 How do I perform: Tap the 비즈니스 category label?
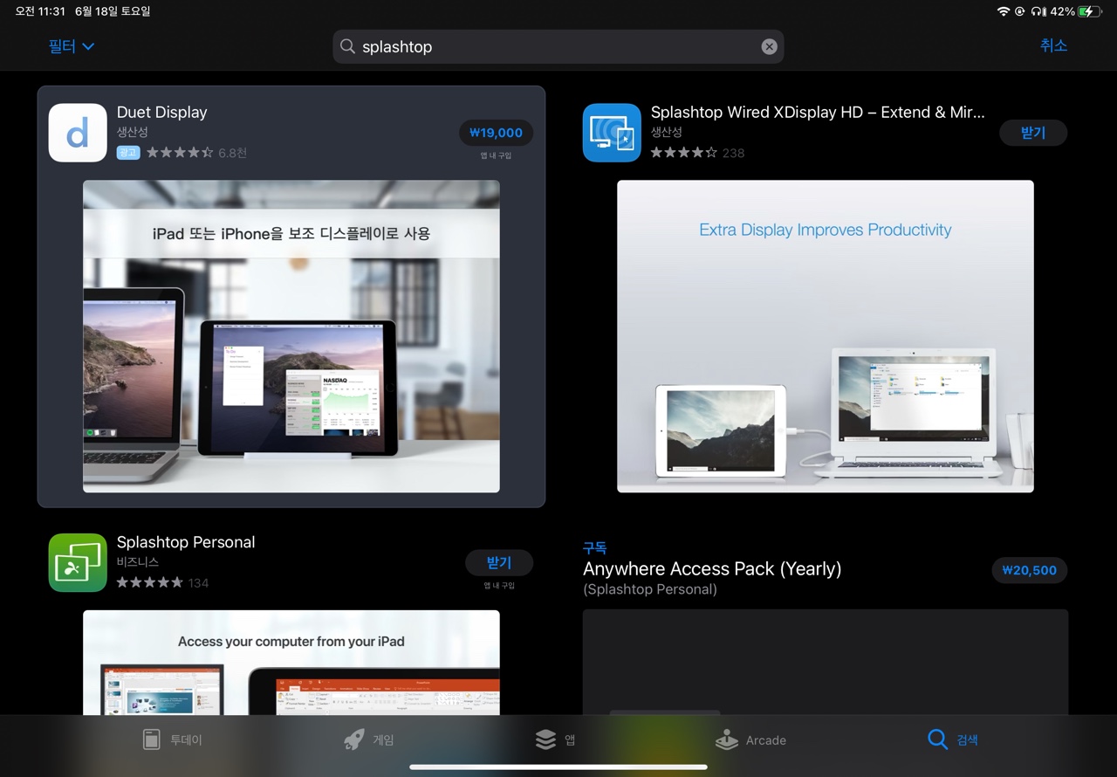[x=138, y=562]
